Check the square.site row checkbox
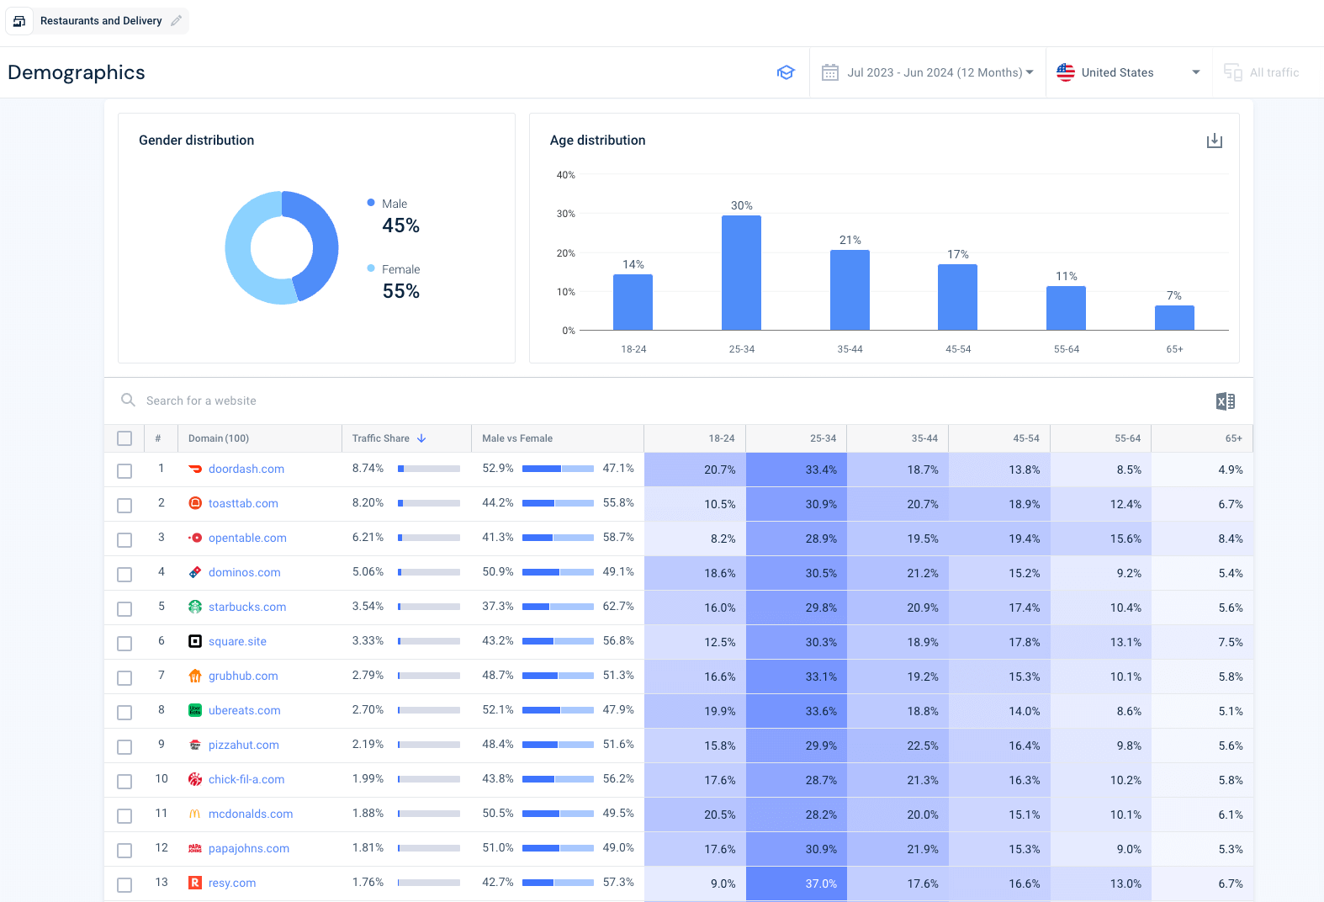1324x902 pixels. [x=124, y=644]
